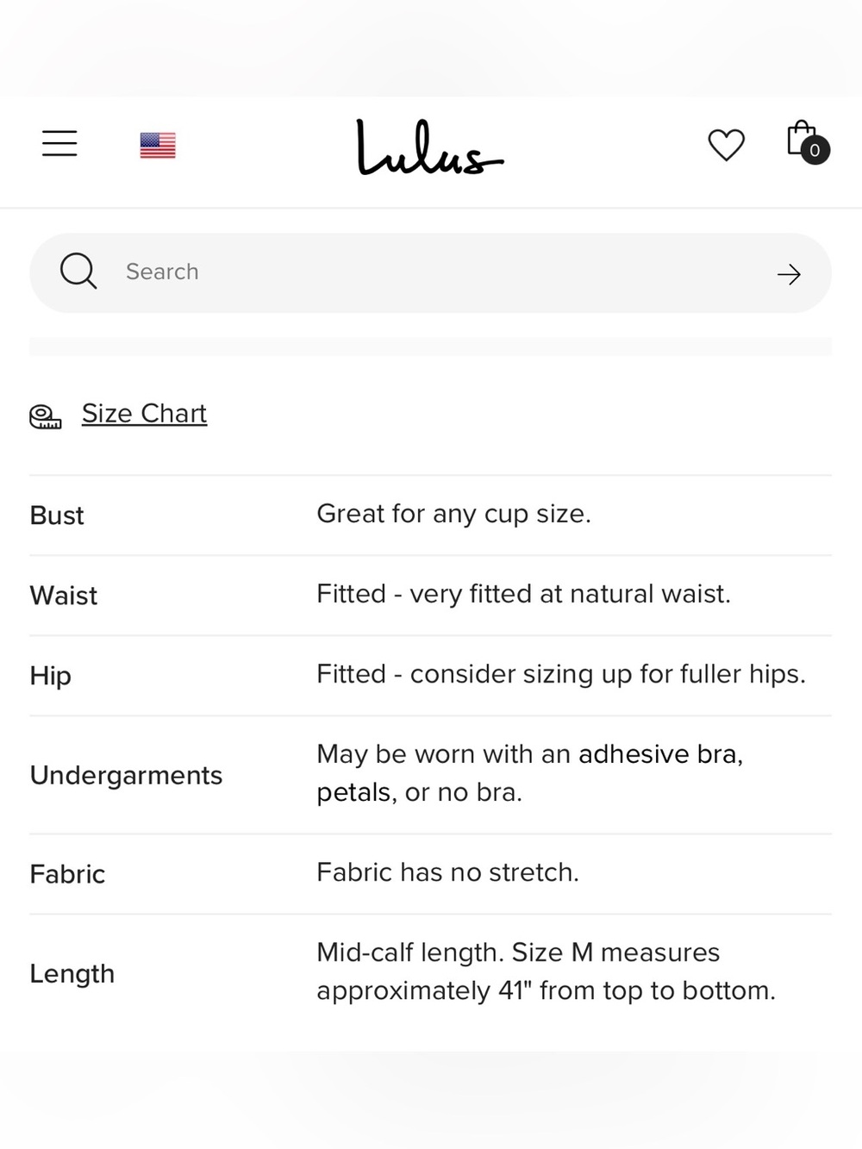This screenshot has width=862, height=1149.
Task: Select the Fabric row label
Action: click(x=67, y=874)
